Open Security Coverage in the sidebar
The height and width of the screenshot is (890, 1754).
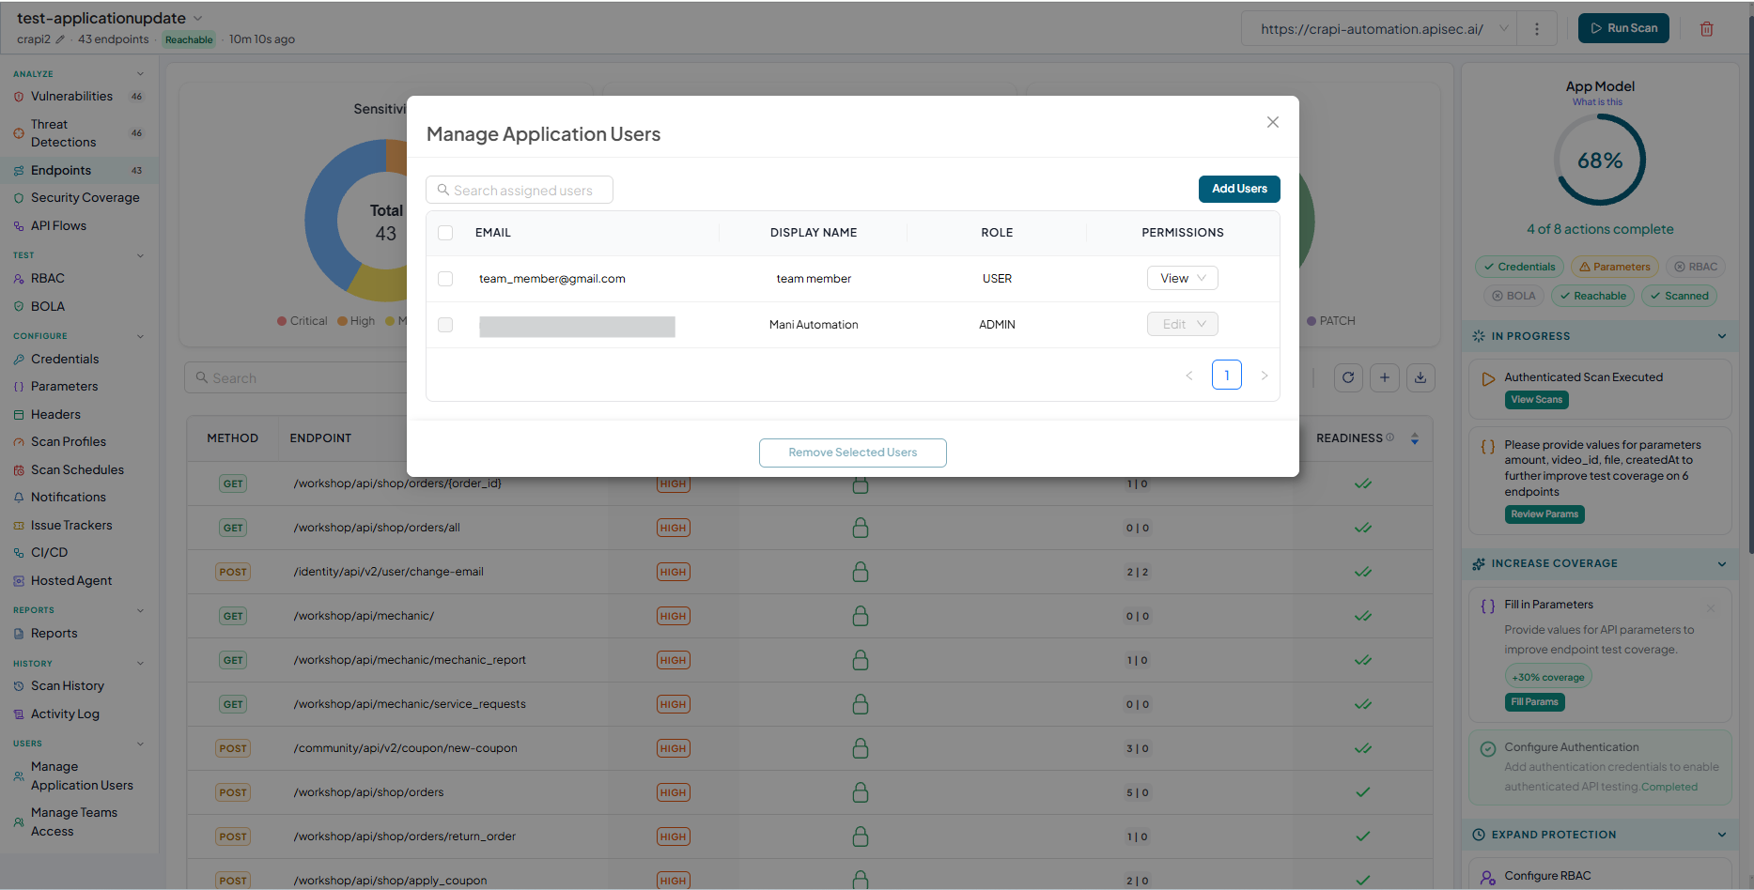pyautogui.click(x=79, y=198)
